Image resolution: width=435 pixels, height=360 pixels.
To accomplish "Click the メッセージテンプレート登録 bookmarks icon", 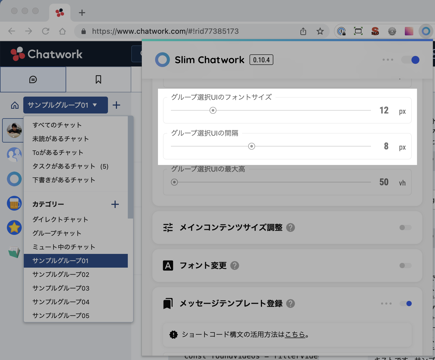I will (x=168, y=304).
